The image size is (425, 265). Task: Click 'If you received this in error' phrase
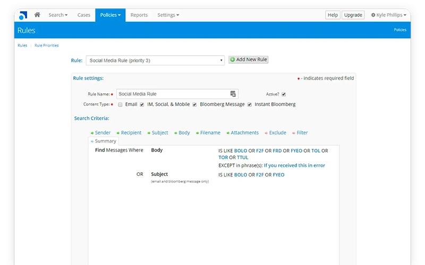click(294, 165)
